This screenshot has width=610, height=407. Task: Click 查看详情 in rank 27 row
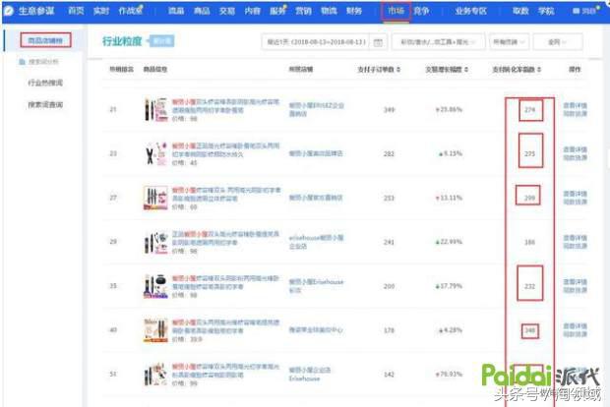click(575, 194)
